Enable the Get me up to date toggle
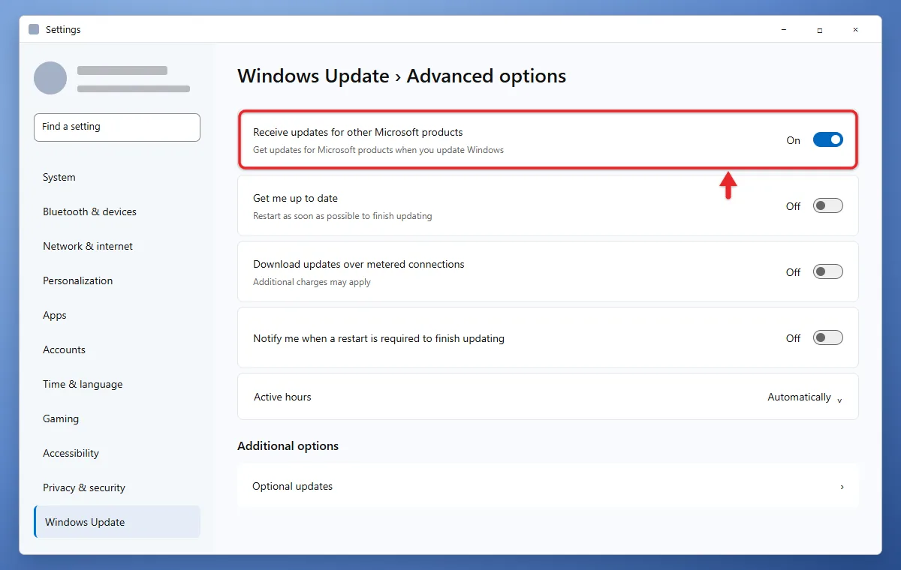Viewport: 901px width, 570px height. pyautogui.click(x=828, y=205)
